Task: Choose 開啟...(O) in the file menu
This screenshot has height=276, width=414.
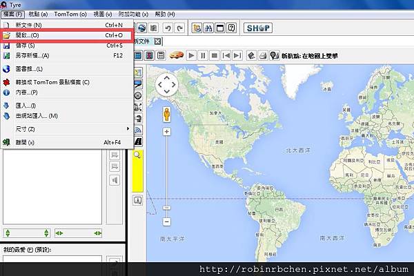Action: [67, 35]
